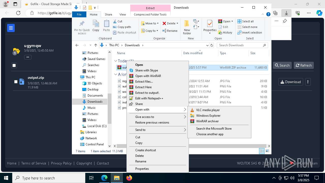This screenshot has height=183, width=325.
Task: Open recent locations dropdown arrow
Action: (91, 45)
